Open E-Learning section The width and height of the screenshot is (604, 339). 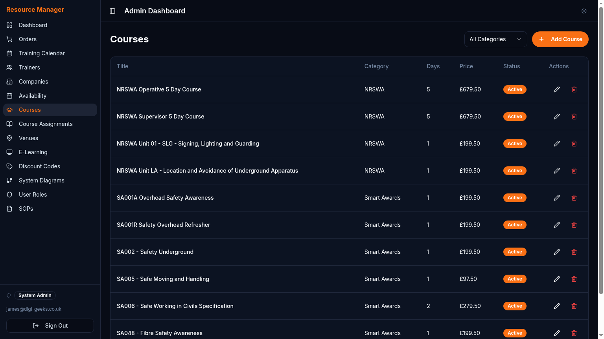tap(50, 152)
